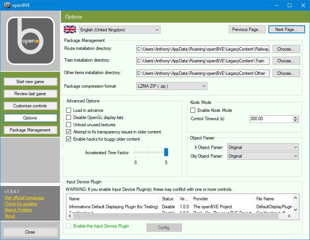This screenshot has width=310, height=240.
Task: Minimize the openBVE window
Action: tap(277, 5)
